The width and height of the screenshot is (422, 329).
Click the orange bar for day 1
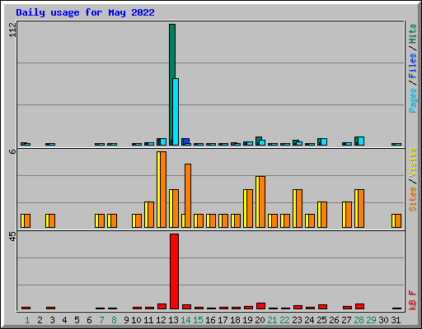click(27, 221)
